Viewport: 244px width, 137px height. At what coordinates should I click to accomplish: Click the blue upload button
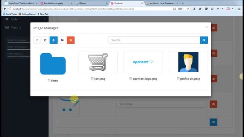tap(53, 40)
